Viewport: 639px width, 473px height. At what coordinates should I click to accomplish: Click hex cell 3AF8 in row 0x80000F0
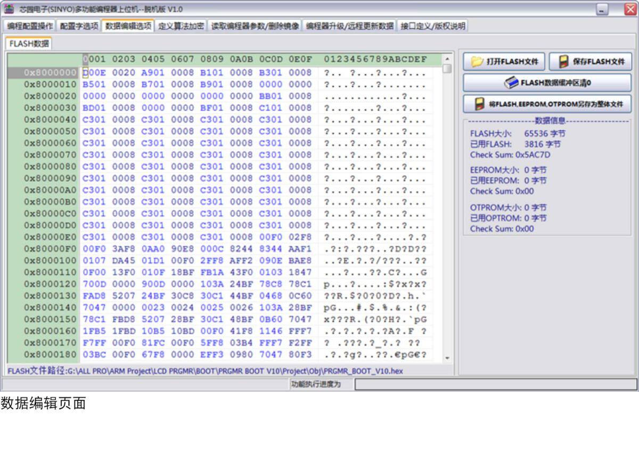[x=124, y=249]
